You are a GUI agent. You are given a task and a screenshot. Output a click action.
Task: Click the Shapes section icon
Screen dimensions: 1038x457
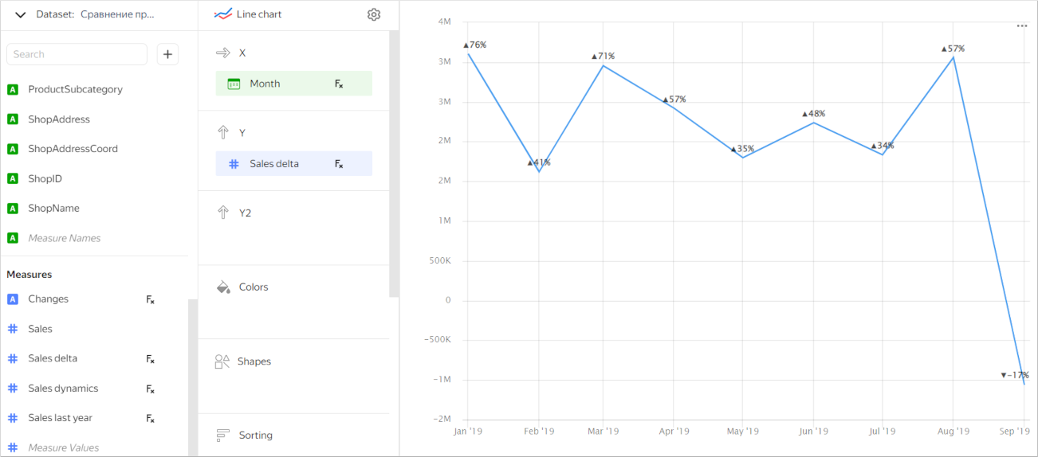tap(222, 361)
